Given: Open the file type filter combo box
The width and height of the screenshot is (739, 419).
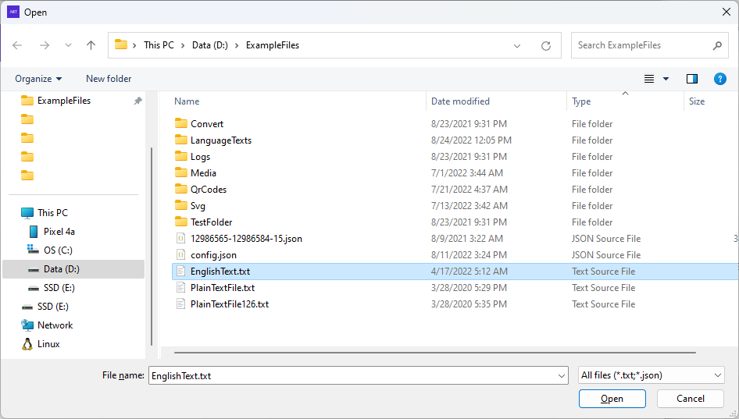Looking at the screenshot, I should 652,375.
